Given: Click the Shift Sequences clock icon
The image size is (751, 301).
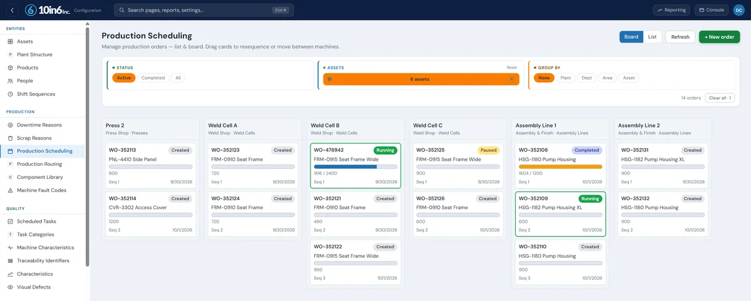Looking at the screenshot, I should (x=10, y=94).
